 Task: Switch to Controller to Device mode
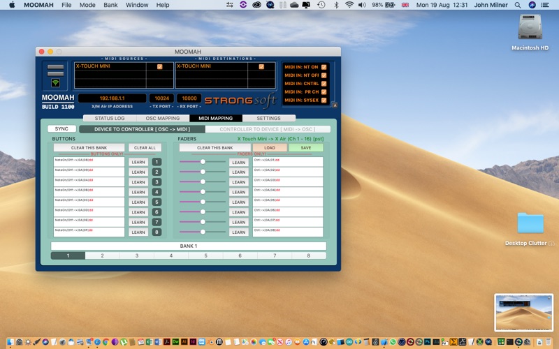[x=268, y=129]
